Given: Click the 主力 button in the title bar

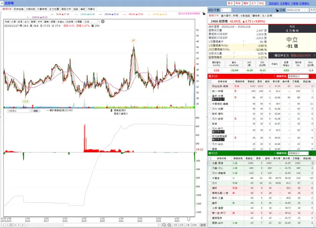Looking at the screenshot, I should (x=254, y=3).
